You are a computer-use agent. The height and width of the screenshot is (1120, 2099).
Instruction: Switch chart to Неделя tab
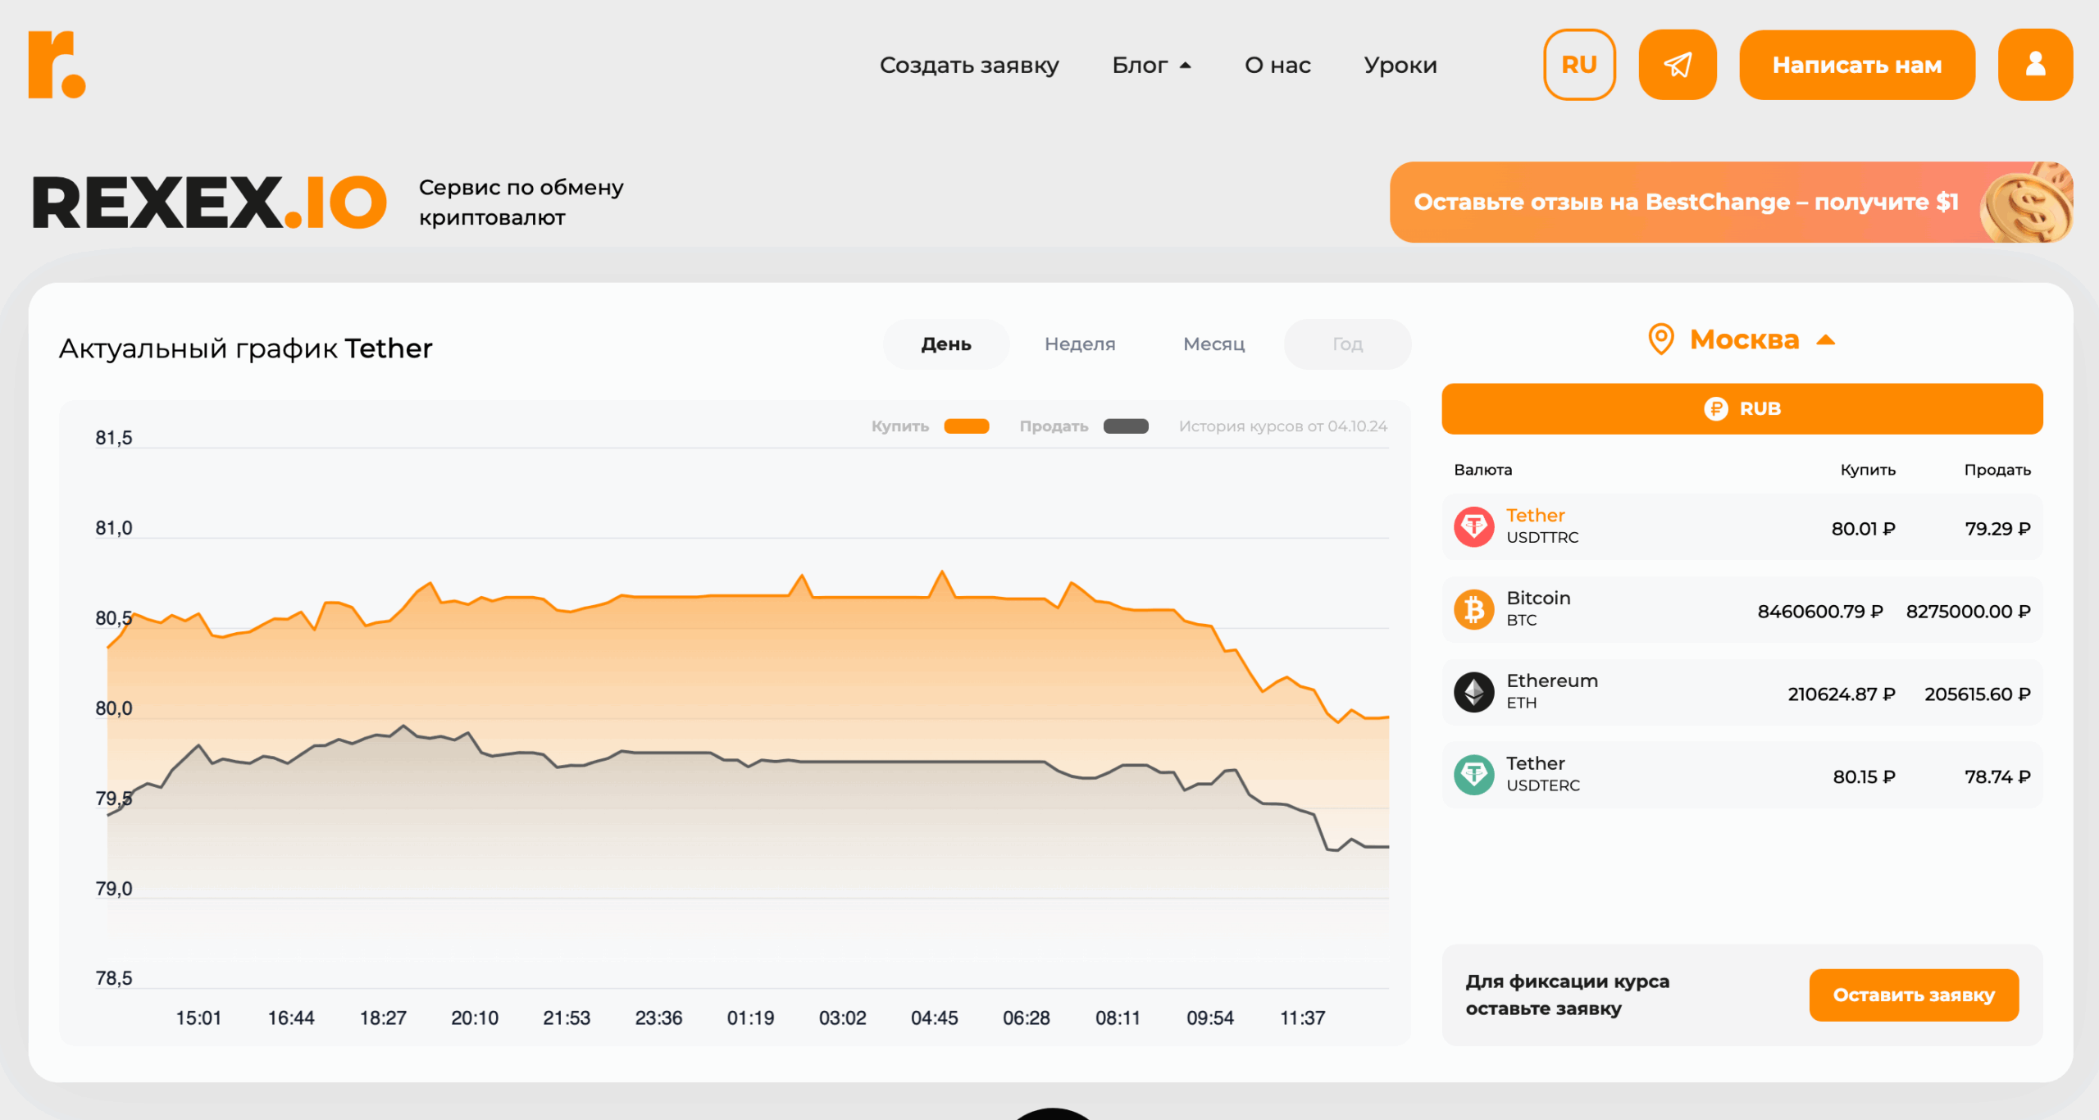(x=1080, y=344)
